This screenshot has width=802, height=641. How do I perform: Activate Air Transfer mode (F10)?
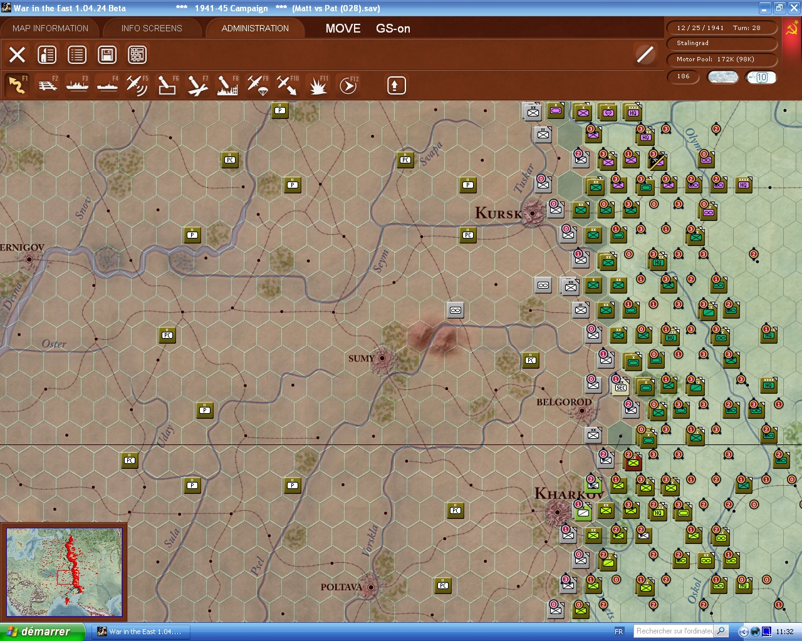click(x=288, y=85)
